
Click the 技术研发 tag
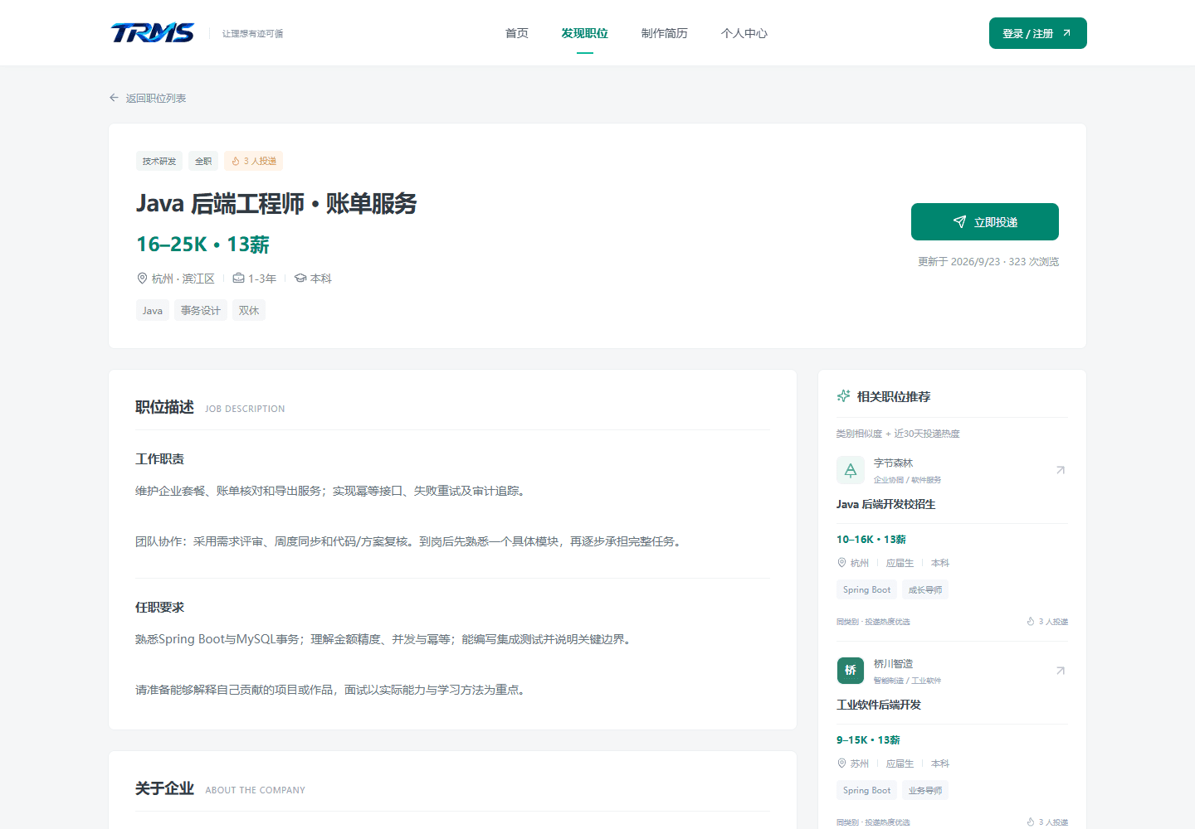coord(159,161)
